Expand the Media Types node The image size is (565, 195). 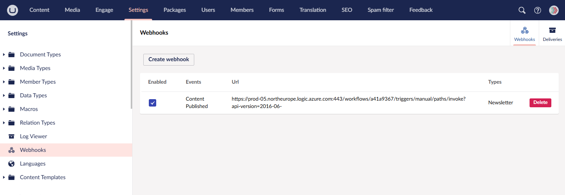coord(4,68)
